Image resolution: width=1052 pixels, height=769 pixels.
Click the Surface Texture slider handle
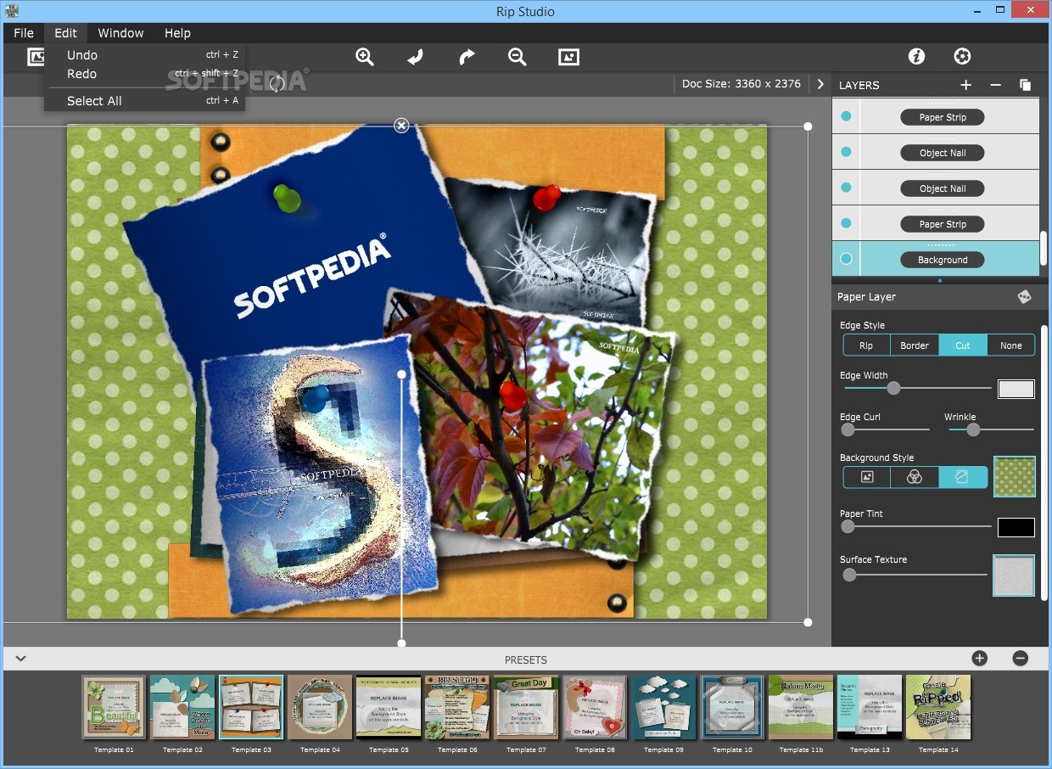point(849,575)
